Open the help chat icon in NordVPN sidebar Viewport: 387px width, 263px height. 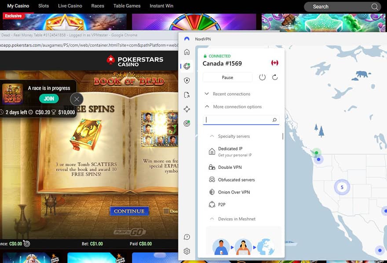click(x=187, y=237)
